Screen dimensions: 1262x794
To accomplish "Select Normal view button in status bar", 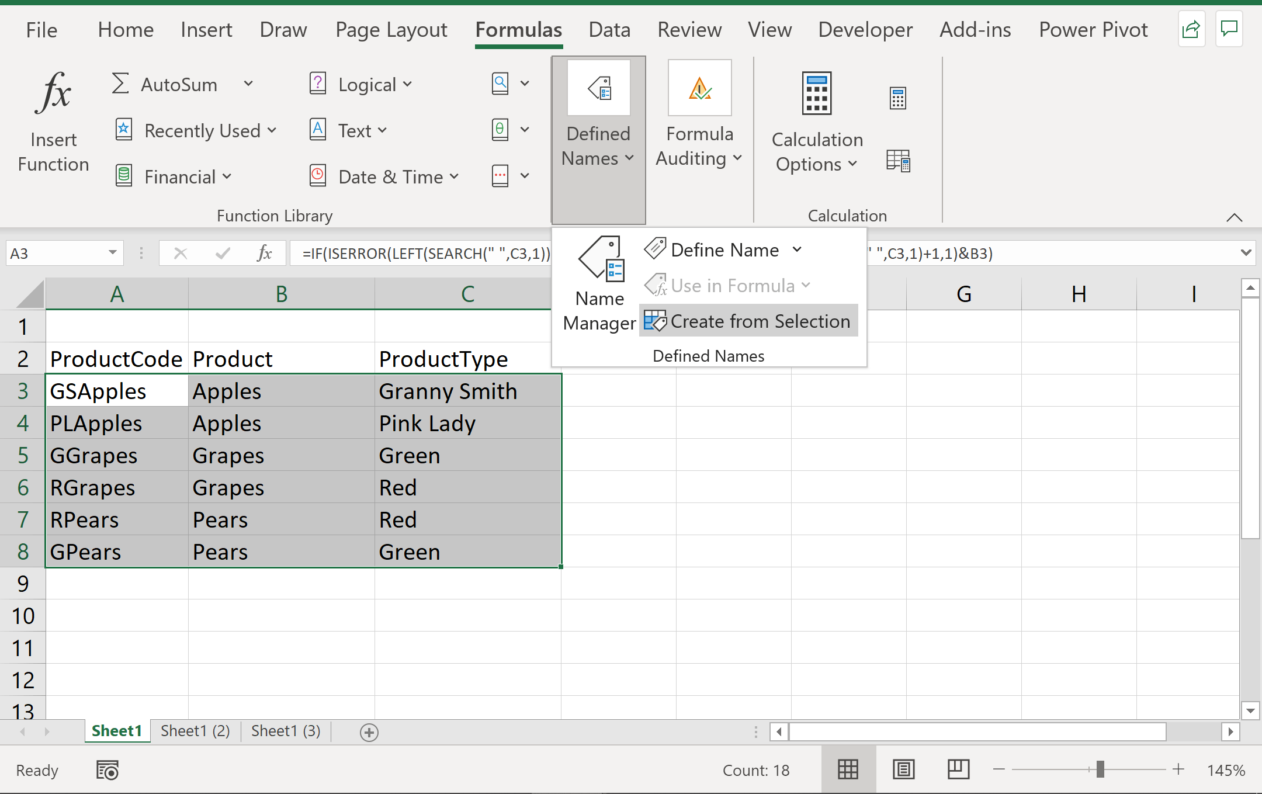I will click(848, 769).
